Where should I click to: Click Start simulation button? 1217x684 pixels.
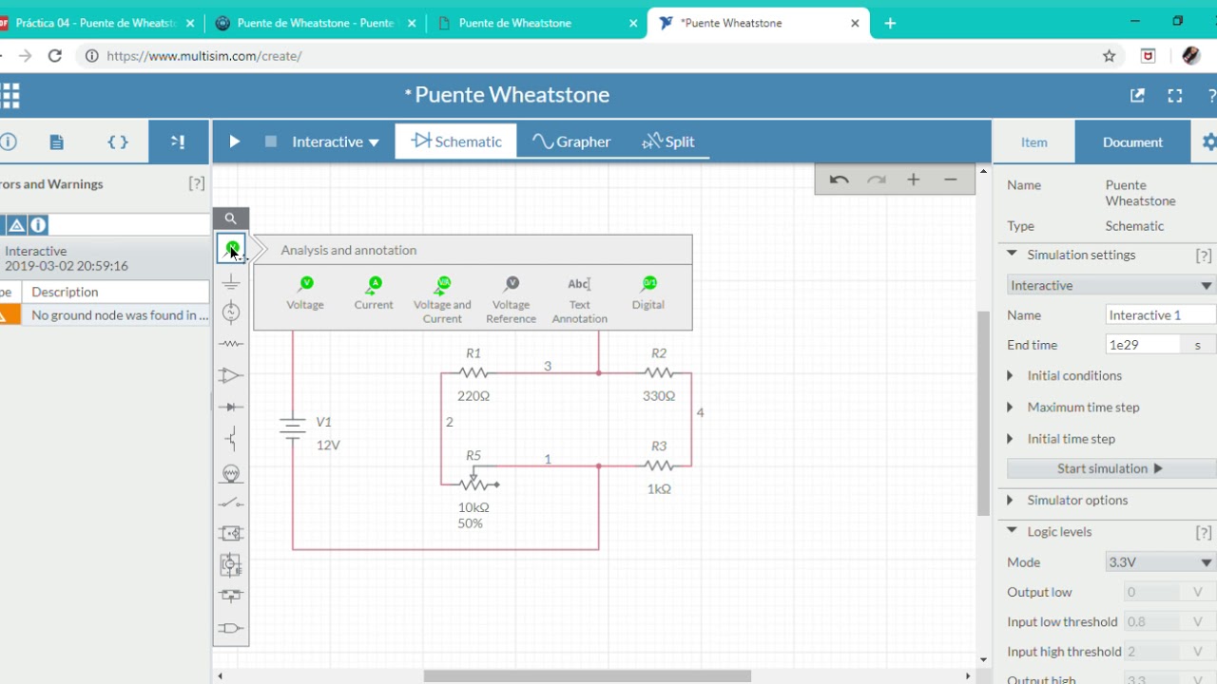pos(1110,468)
